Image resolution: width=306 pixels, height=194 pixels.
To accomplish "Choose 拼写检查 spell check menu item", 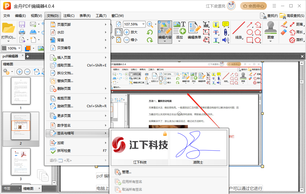I will tap(78, 151).
